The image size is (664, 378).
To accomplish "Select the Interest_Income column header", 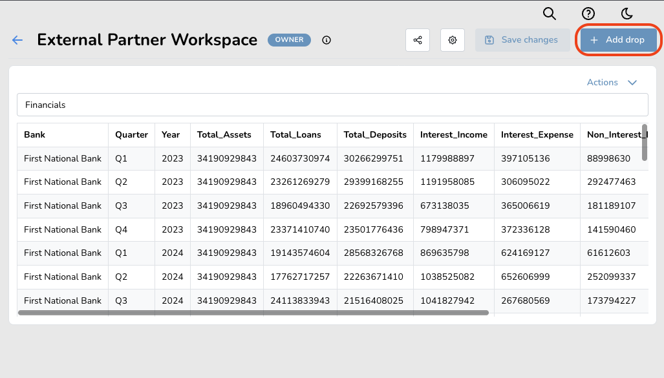I will click(453, 134).
